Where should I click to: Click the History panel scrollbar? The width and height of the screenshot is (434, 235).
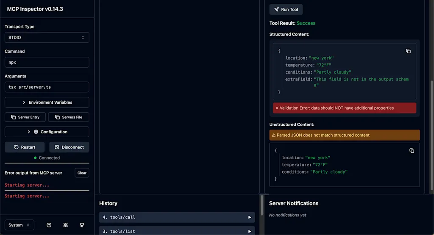262,206
